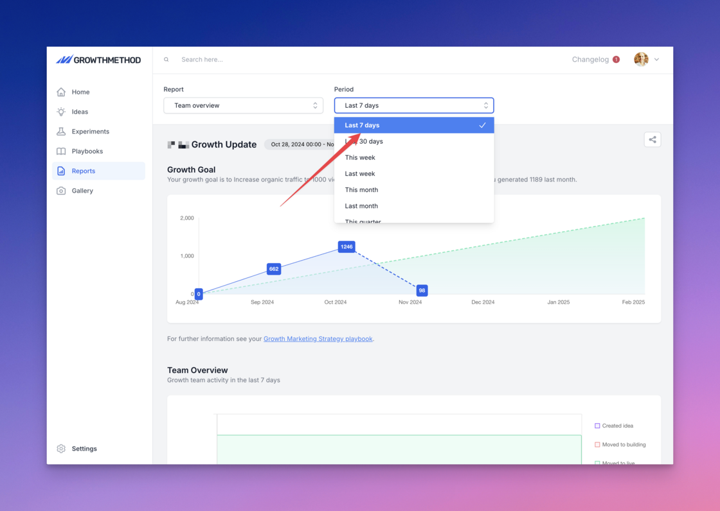Click the search magnifier icon

click(x=166, y=59)
